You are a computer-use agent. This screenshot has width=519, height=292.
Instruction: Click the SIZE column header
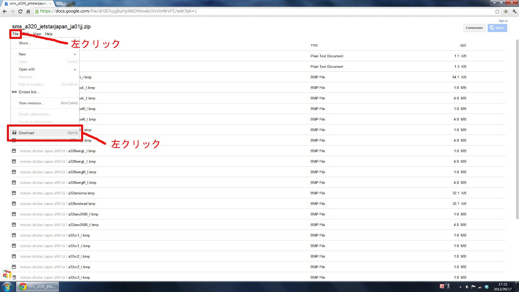463,45
